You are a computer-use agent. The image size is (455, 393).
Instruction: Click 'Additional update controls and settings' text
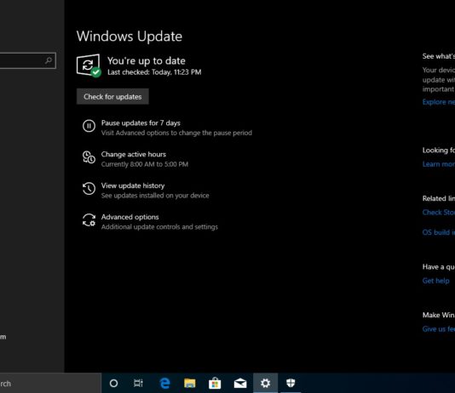point(159,227)
